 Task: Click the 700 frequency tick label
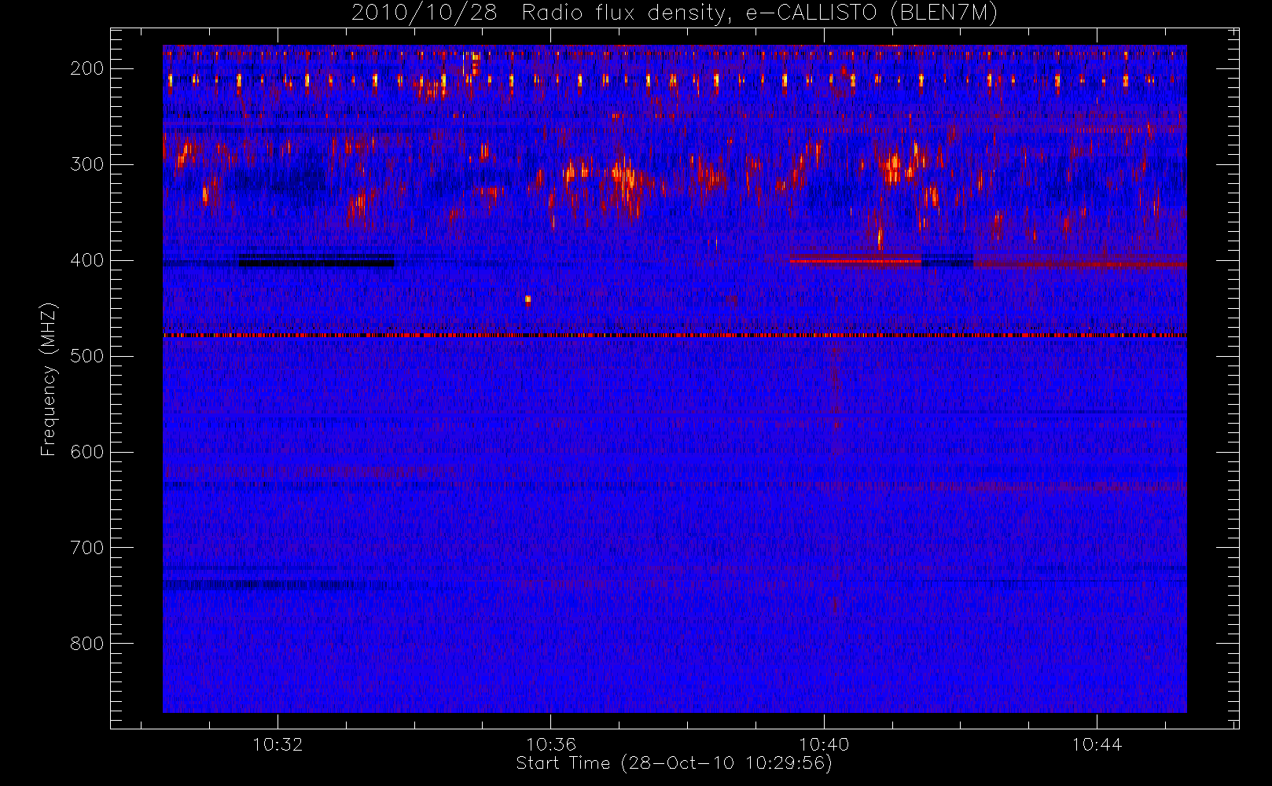(x=87, y=548)
